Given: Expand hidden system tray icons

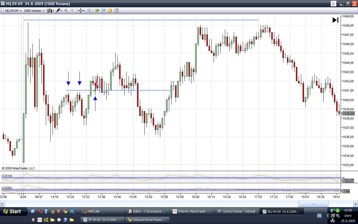Looking at the screenshot, I should coord(328,216).
